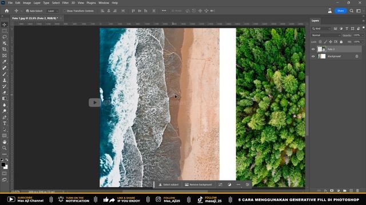This screenshot has width=366, height=205.
Task: Toggle layer filtering on/off switch
Action: tap(364, 28)
